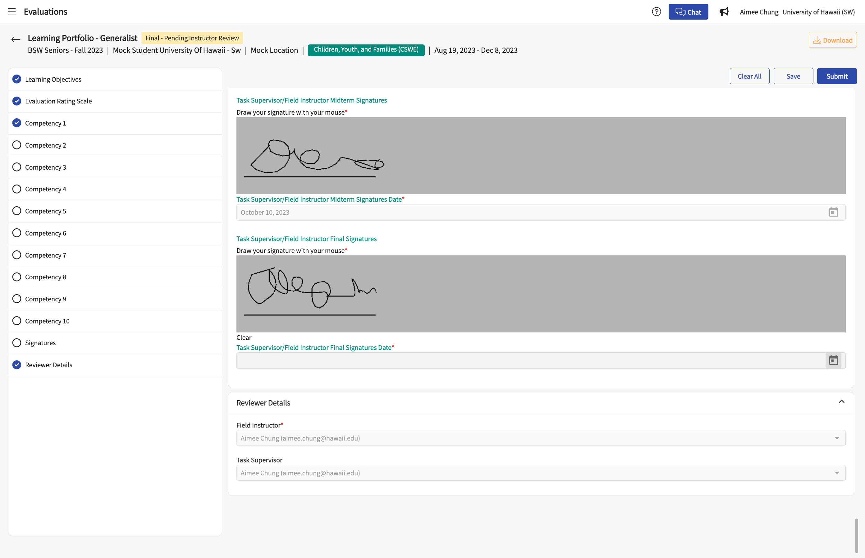The image size is (865, 558).
Task: Download the Learning Portfolio
Action: point(832,40)
